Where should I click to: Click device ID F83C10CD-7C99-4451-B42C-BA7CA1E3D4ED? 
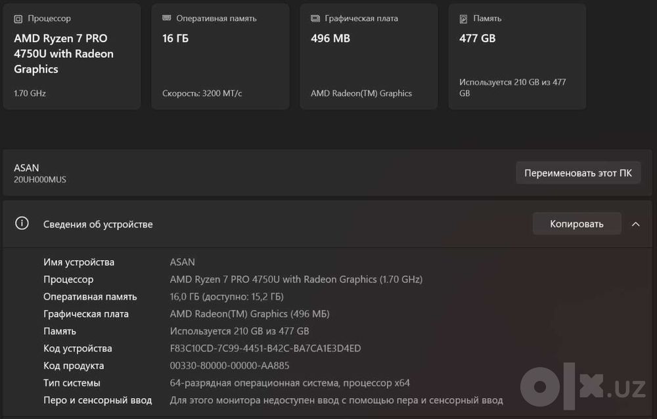265,348
